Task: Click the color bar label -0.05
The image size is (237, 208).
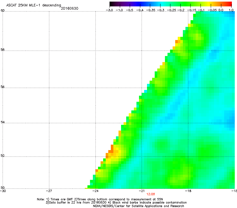Action: (212, 10)
